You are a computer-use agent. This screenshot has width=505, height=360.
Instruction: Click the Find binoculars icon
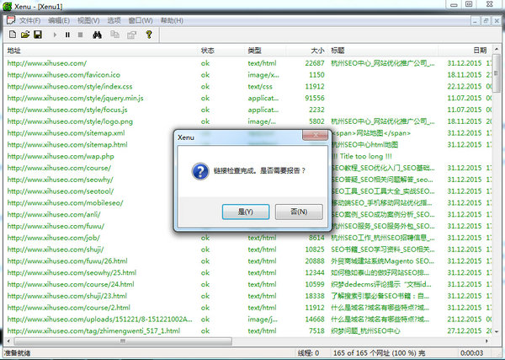[x=97, y=35]
